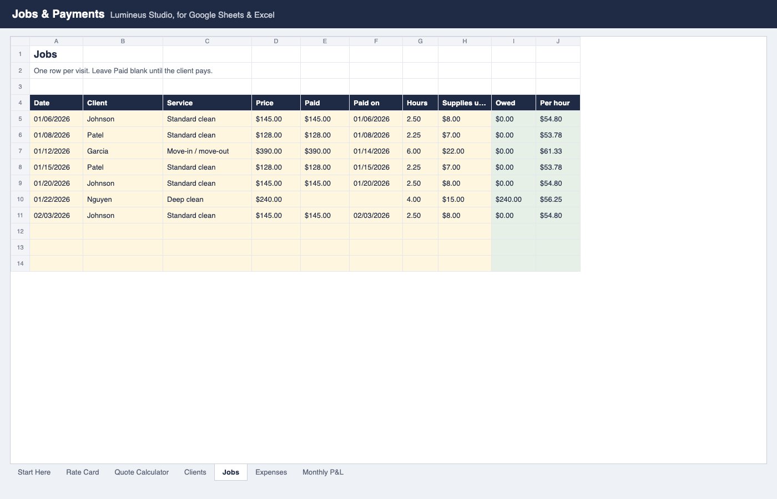Screen dimensions: 777x499
Task: Click the Owed header cell
Action: (x=513, y=103)
